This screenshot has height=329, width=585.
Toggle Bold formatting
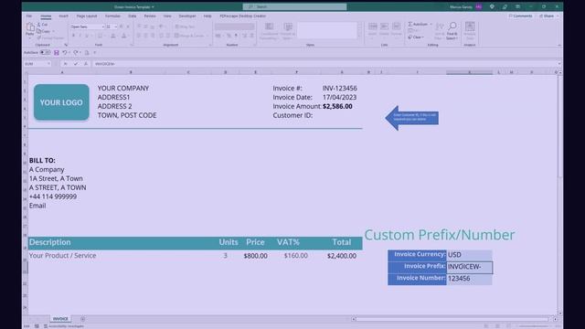click(x=73, y=36)
